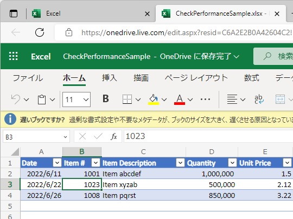This screenshot has height=219, width=293.
Task: Open the Item # column filter button
Action: tap(95, 163)
